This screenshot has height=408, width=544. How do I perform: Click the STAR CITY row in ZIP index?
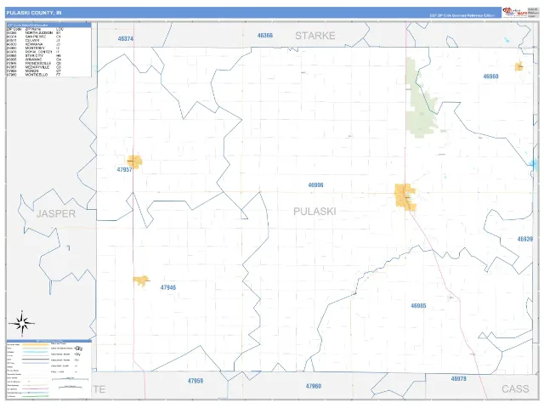point(34,55)
